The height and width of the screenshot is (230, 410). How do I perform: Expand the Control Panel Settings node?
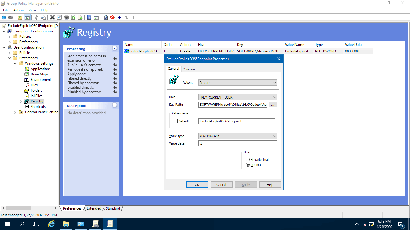[x=15, y=112]
